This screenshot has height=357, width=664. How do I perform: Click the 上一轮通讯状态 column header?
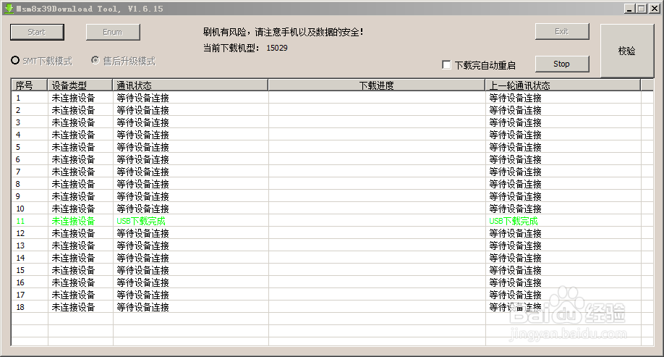pos(563,85)
